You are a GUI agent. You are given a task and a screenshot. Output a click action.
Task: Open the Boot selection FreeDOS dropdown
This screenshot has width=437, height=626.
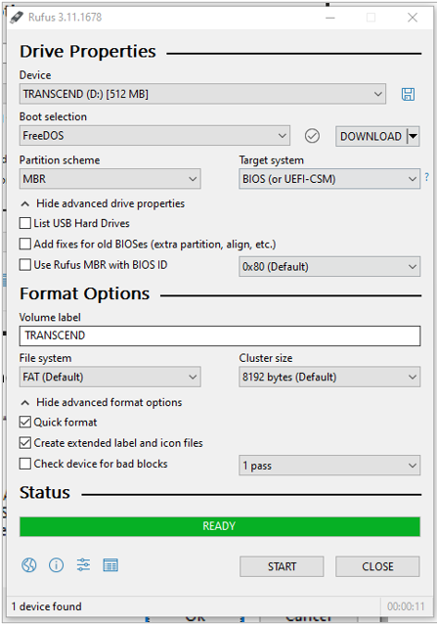154,136
